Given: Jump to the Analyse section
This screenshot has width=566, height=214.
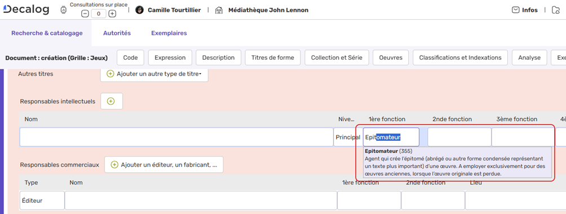Looking at the screenshot, I should click(x=529, y=58).
